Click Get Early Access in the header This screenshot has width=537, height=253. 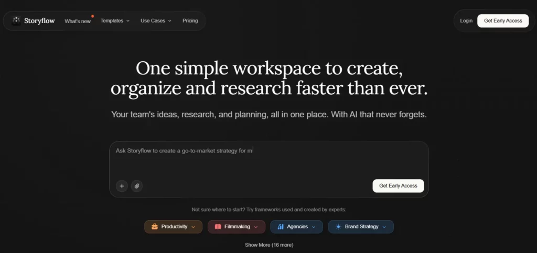[x=503, y=21]
